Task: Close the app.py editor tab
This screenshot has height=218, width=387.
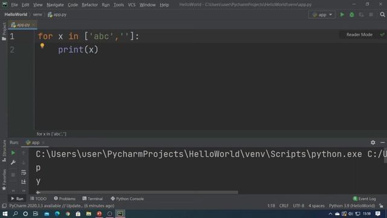Action: click(x=34, y=25)
